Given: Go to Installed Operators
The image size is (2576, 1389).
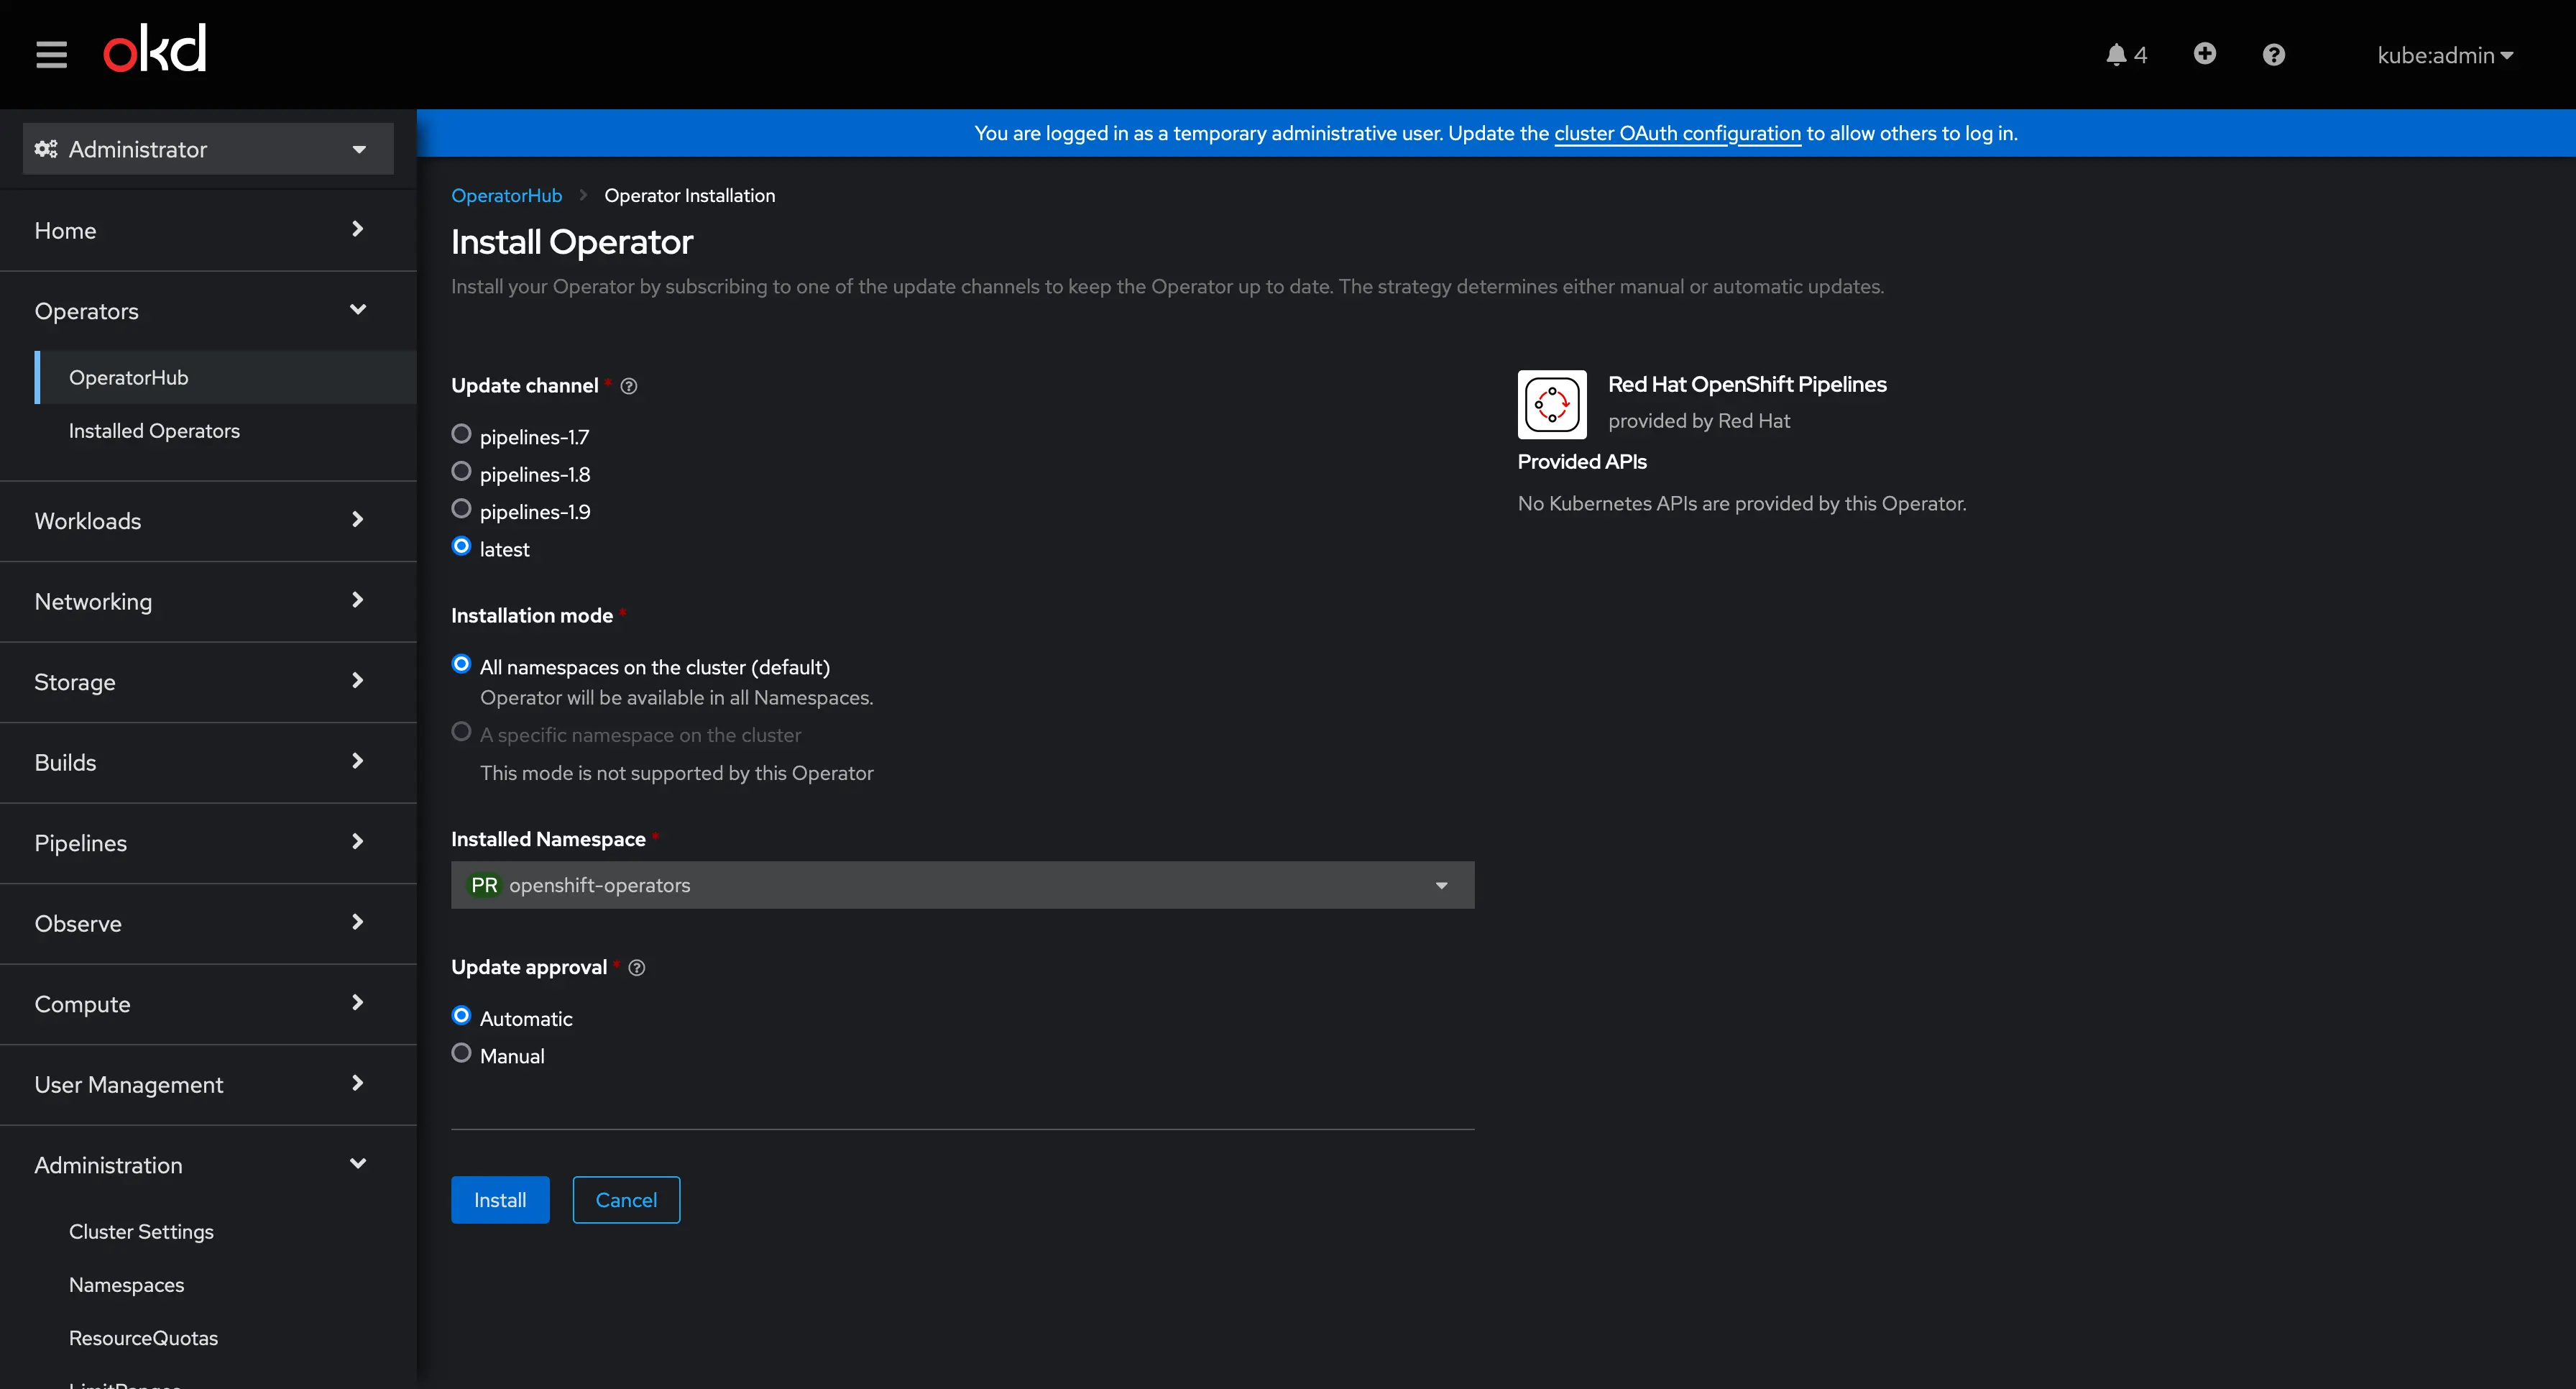Looking at the screenshot, I should (226, 431).
